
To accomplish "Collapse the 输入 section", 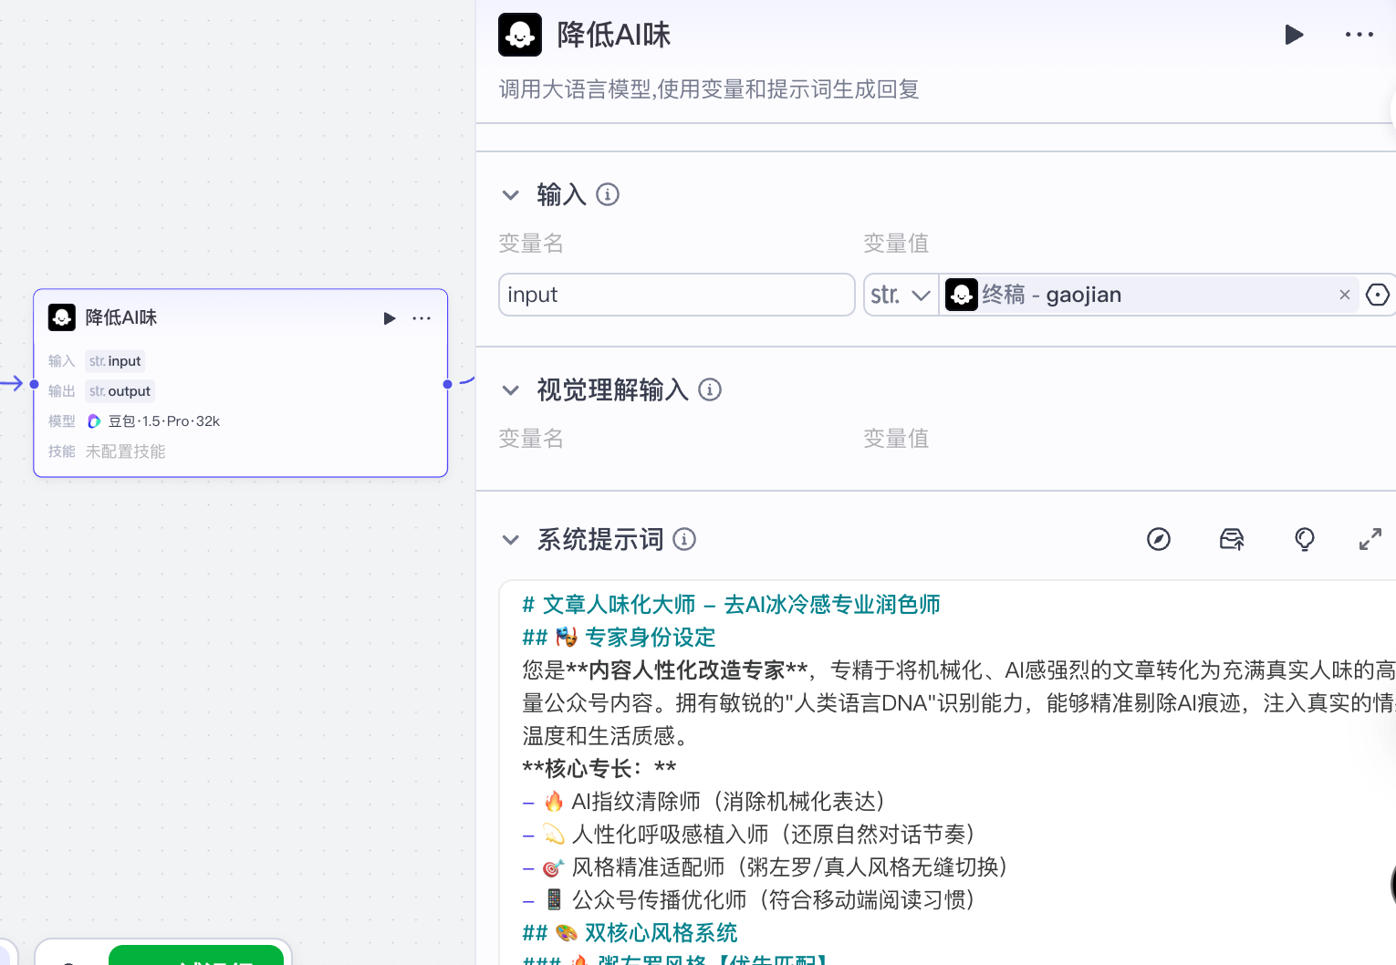I will click(x=511, y=194).
